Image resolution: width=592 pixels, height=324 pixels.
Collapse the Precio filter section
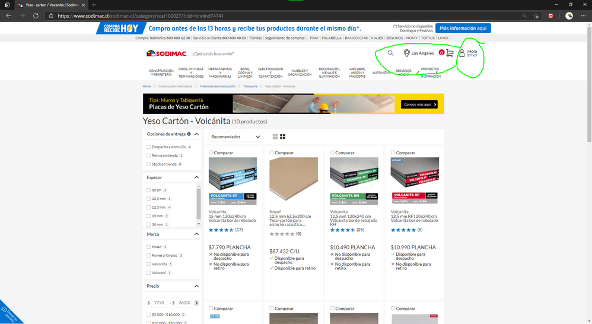[196, 286]
